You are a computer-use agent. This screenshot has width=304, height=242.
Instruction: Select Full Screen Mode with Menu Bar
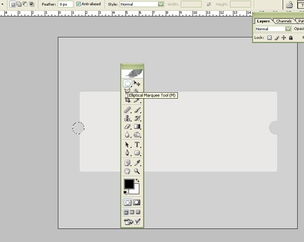click(x=132, y=212)
